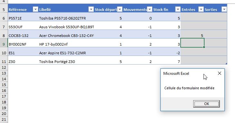Click the 'Cellule du formulaire modifiée' message text

pyautogui.click(x=189, y=88)
